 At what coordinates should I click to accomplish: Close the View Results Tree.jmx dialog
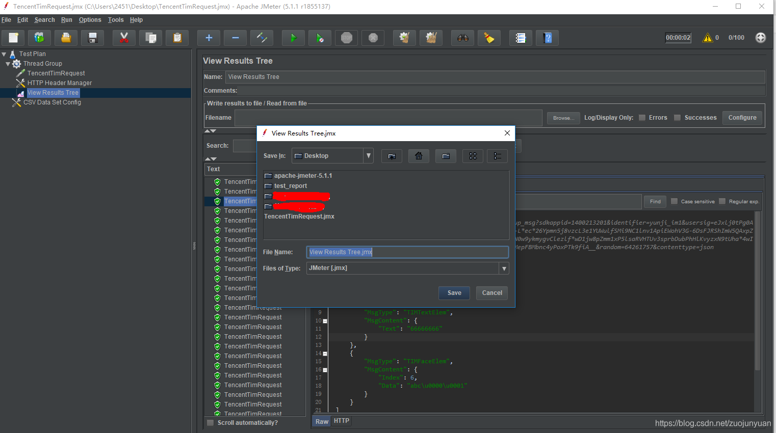click(507, 133)
